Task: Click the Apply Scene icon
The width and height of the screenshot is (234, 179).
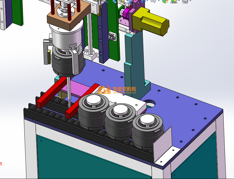Action: click(174, 1)
